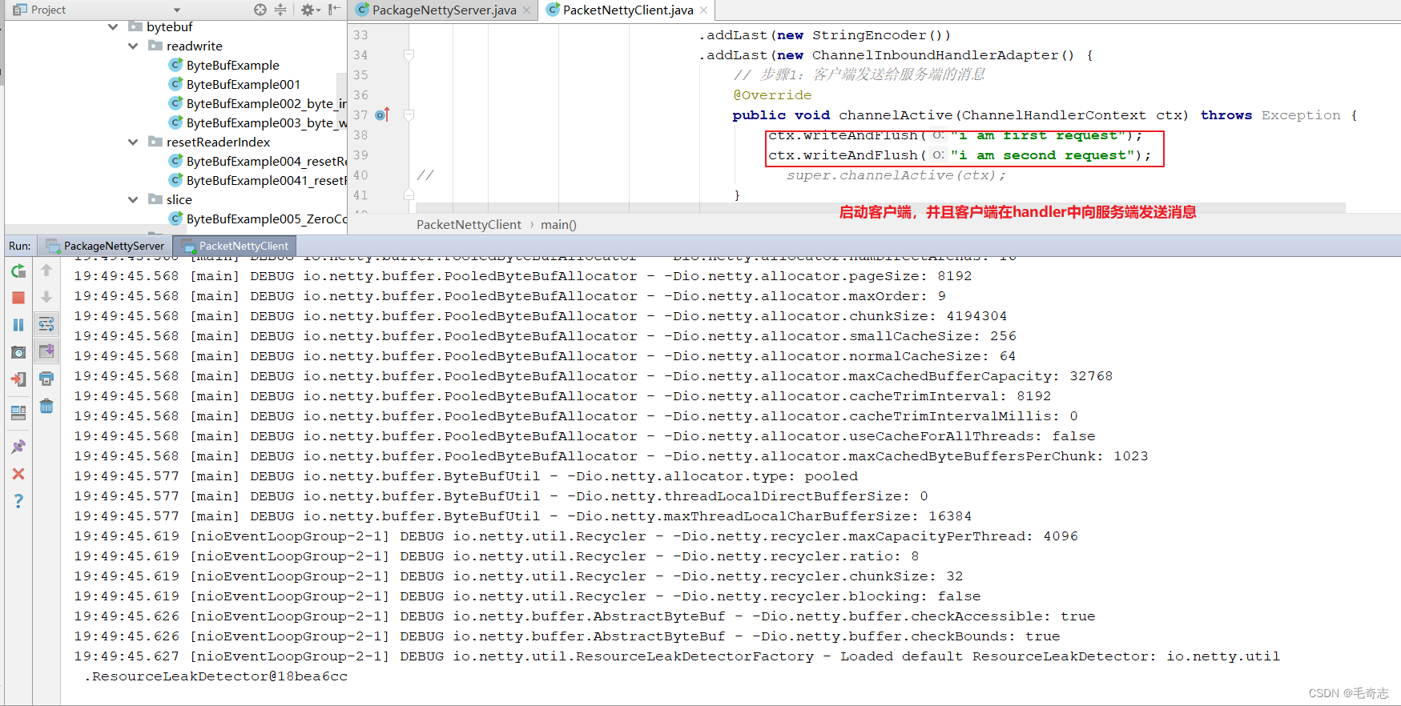Select the PacketNettyClient.java editor tab
The width and height of the screenshot is (1401, 706).
[x=627, y=10]
